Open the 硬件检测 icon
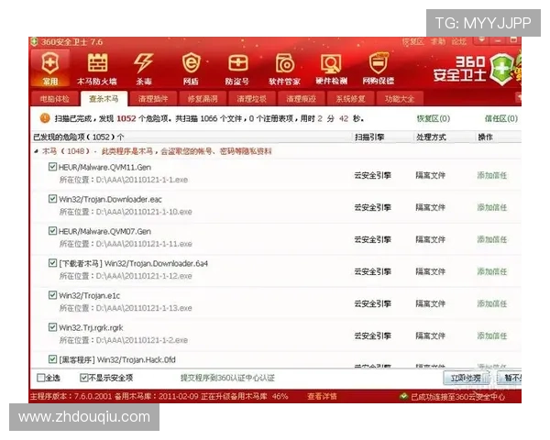Screen dimensions: 550x440 (331, 69)
